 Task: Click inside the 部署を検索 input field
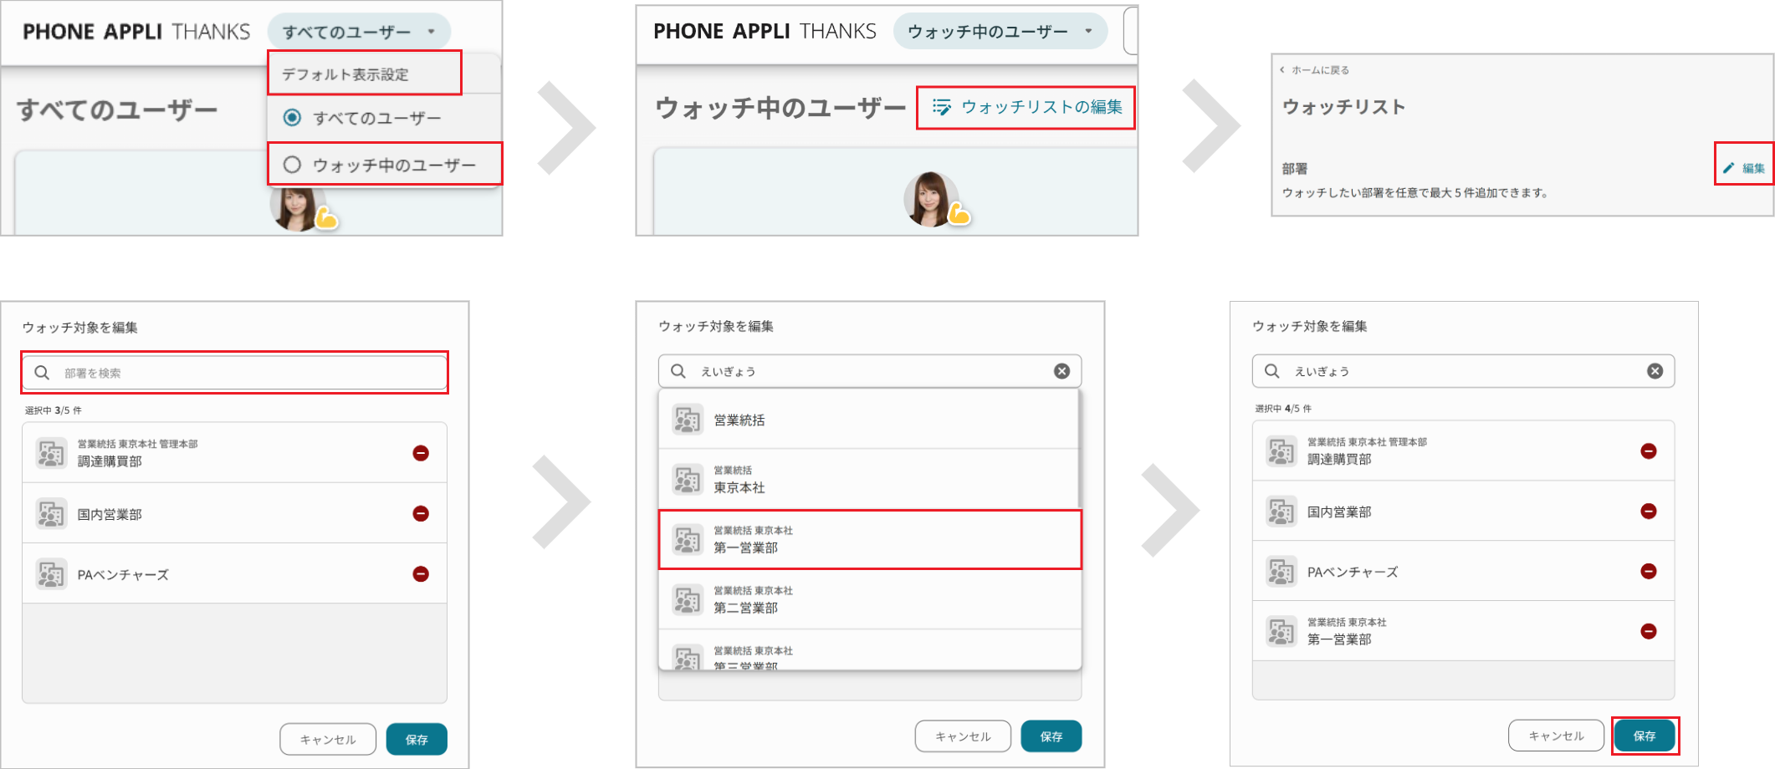click(234, 372)
